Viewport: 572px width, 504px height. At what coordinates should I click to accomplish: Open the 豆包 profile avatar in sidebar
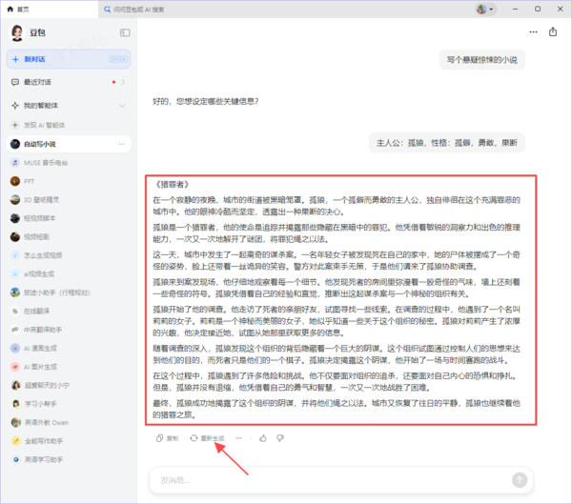(x=17, y=33)
